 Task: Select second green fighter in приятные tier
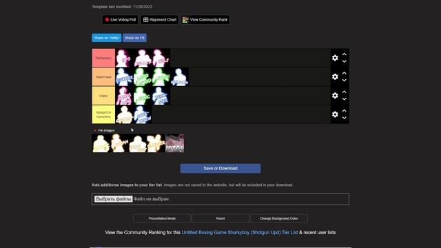161,76
